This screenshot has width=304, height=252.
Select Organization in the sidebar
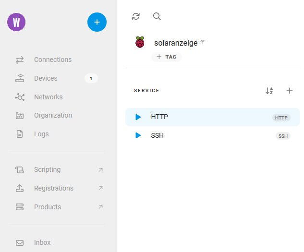[x=53, y=116]
